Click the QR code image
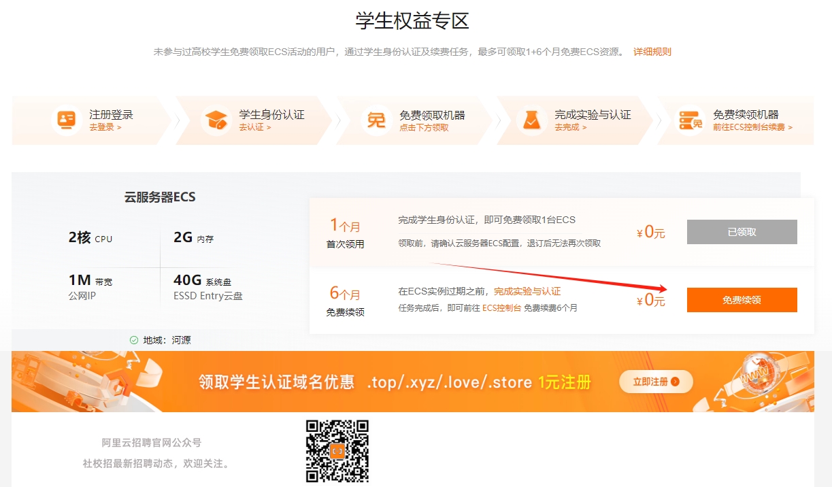The width and height of the screenshot is (832, 487). (337, 451)
